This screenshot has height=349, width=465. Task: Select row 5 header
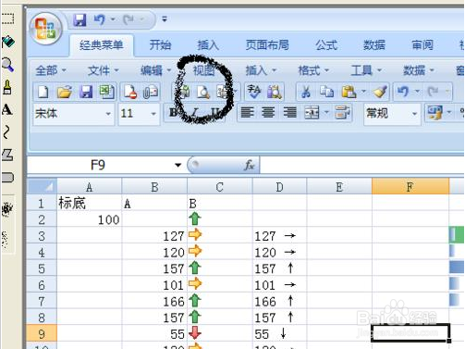click(42, 268)
